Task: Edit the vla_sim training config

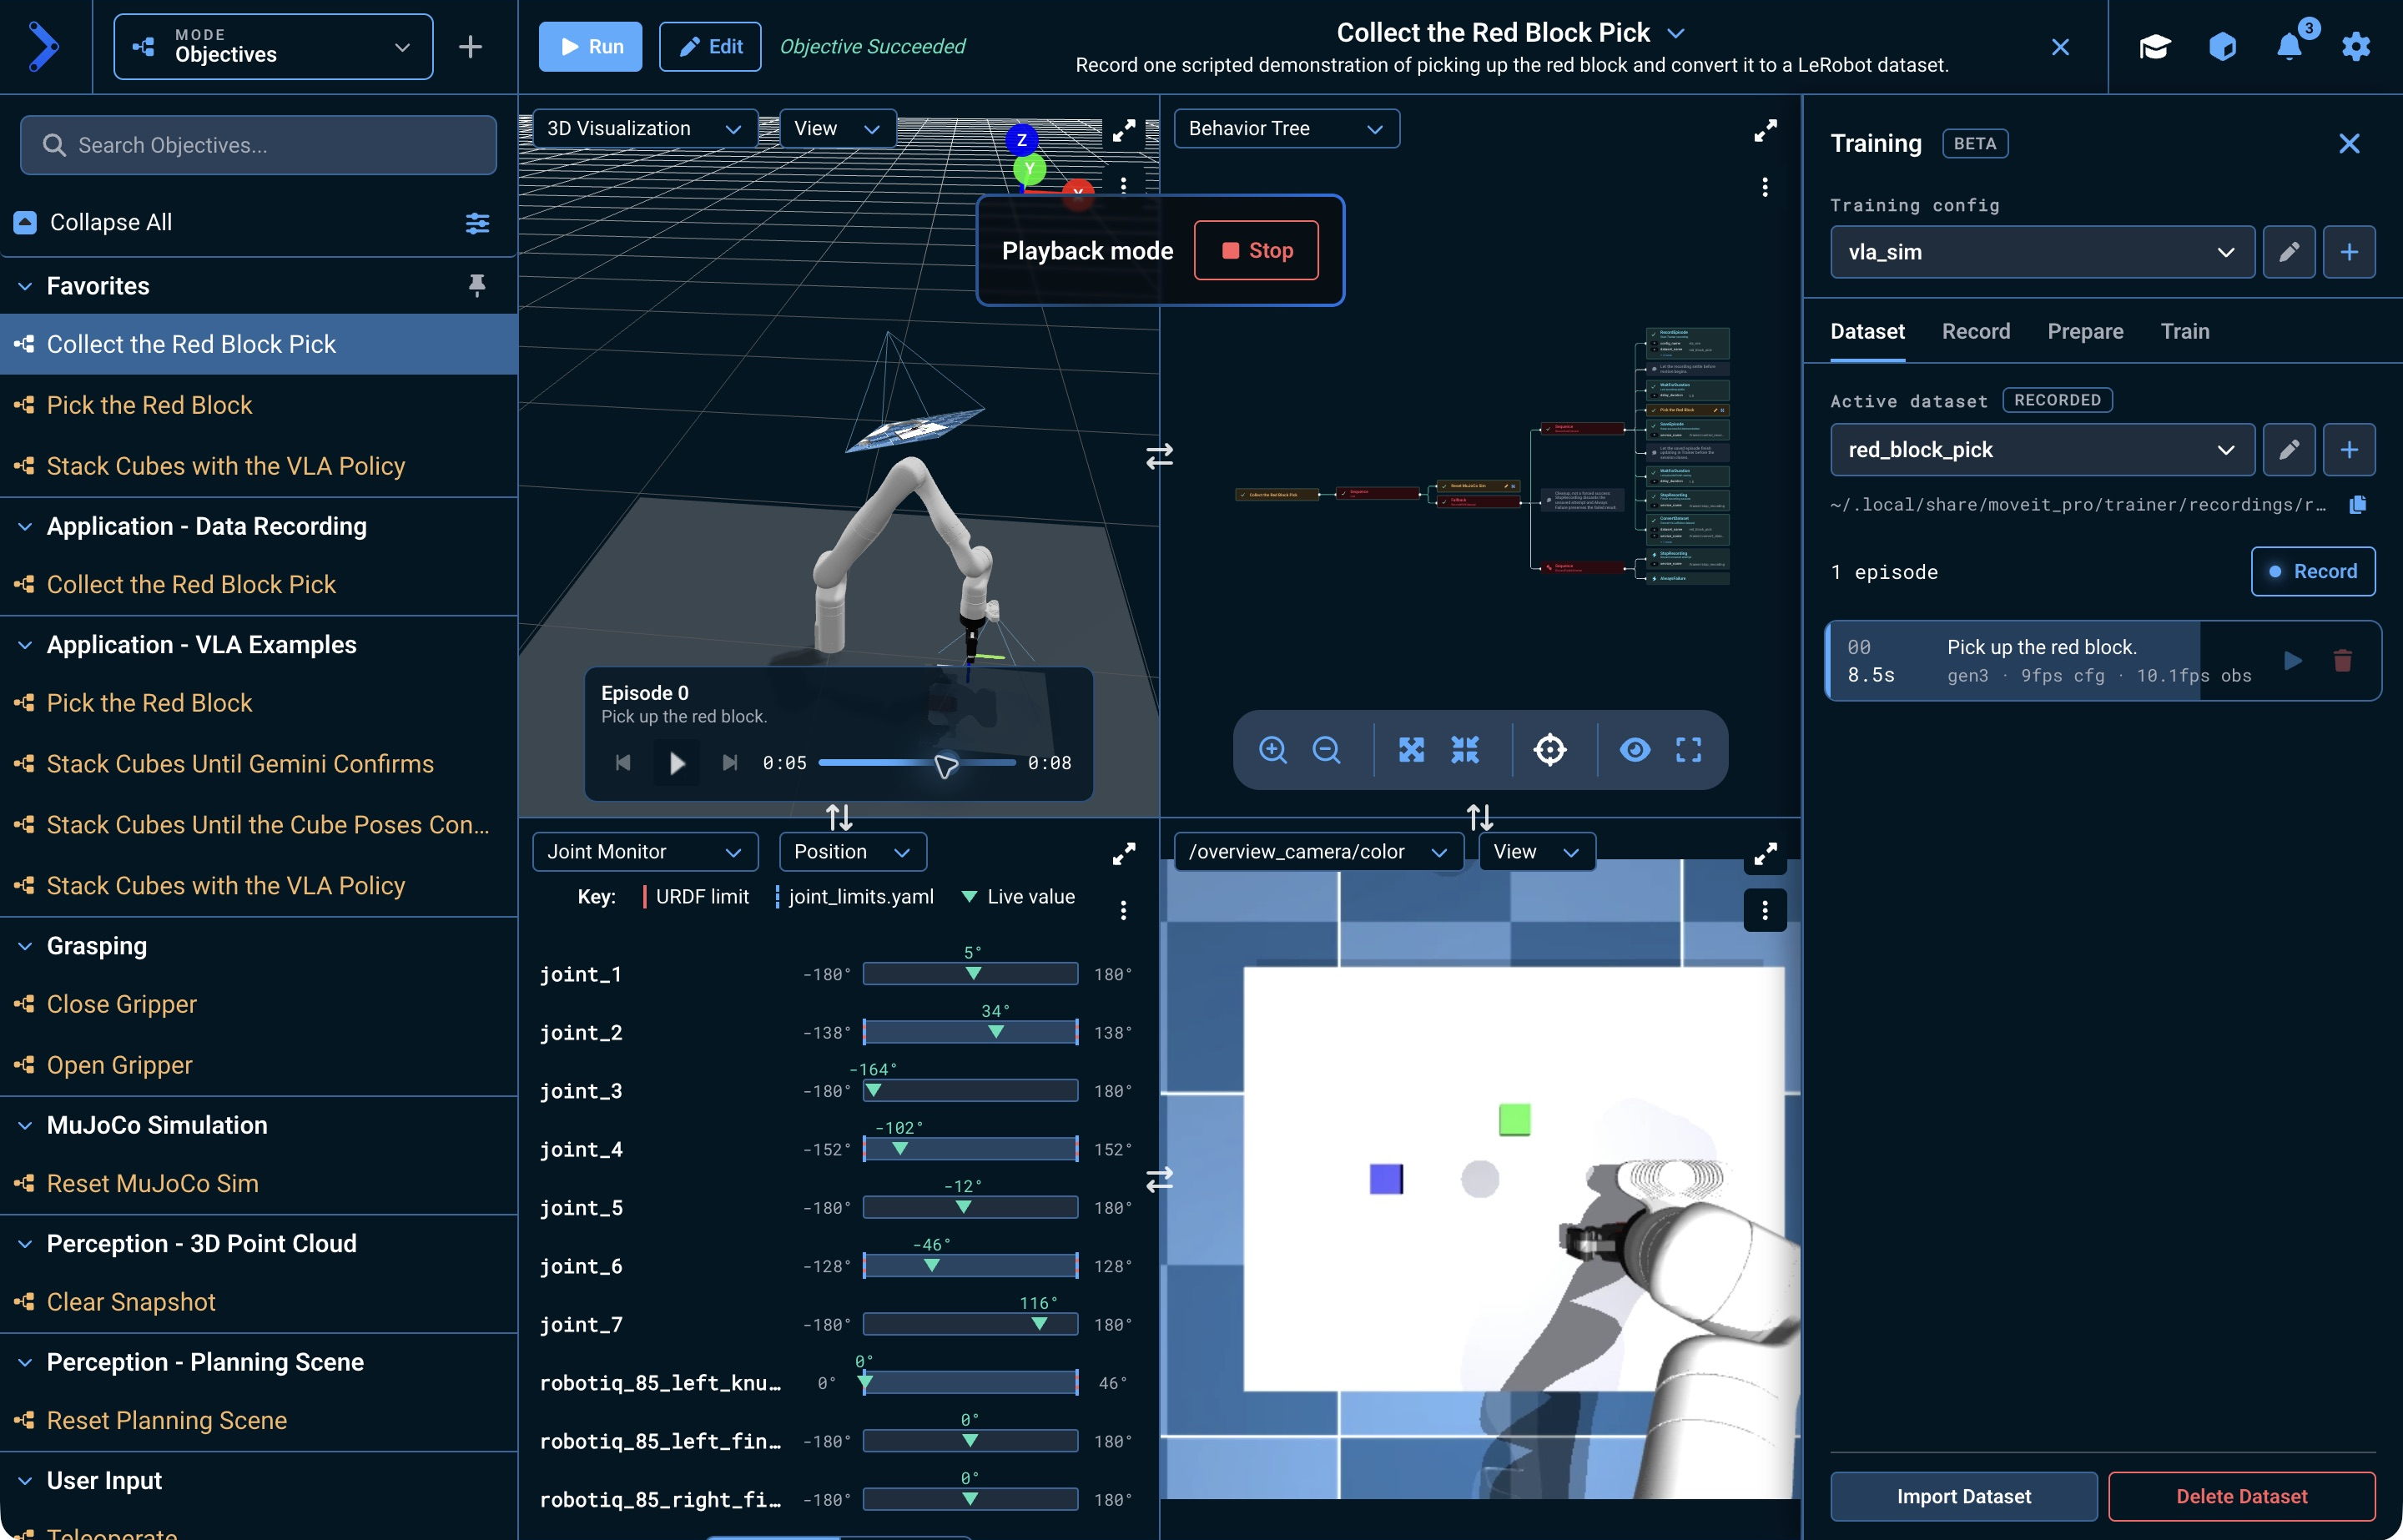Action: click(2289, 252)
